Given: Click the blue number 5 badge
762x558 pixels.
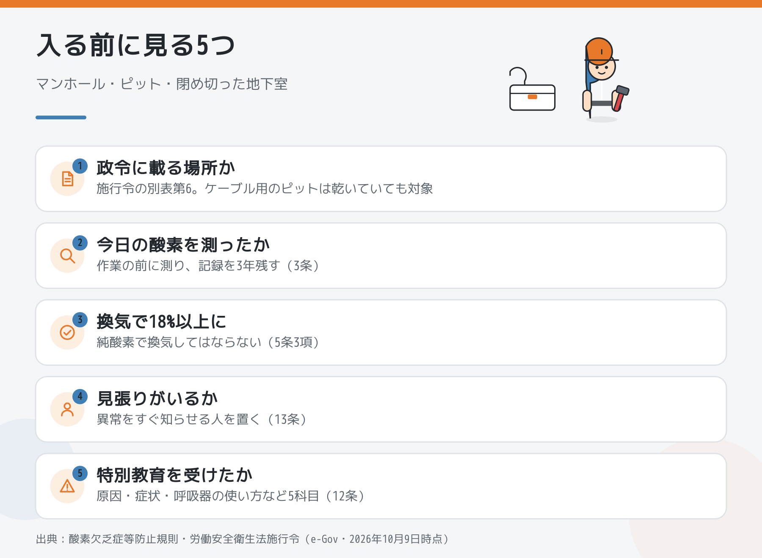Looking at the screenshot, I should click(x=80, y=473).
